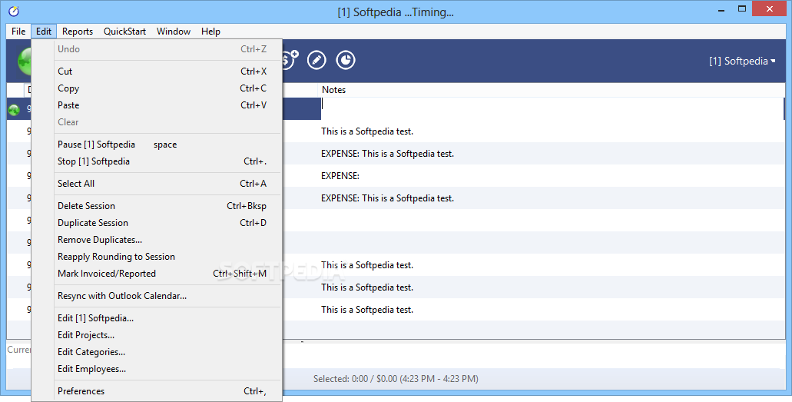The image size is (792, 402).
Task: Click the Selected: 0:00 / $0.00 status text
Action: click(396, 379)
